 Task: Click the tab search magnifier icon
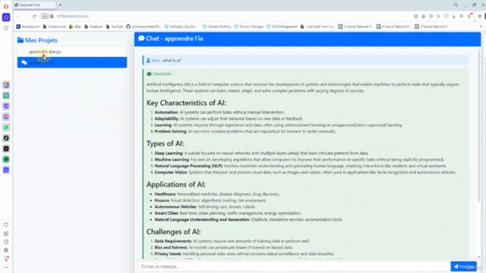tap(456, 5)
